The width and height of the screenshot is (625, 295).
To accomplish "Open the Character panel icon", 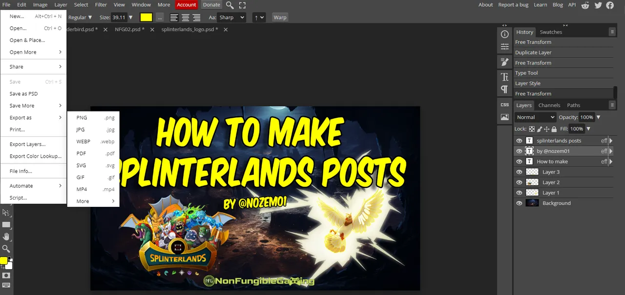I will 504,77.
